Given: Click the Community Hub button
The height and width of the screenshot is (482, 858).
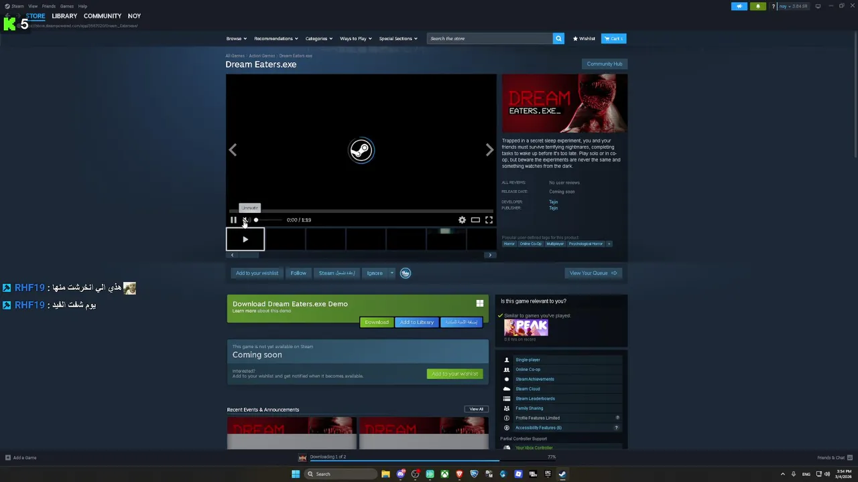Looking at the screenshot, I should pos(605,64).
